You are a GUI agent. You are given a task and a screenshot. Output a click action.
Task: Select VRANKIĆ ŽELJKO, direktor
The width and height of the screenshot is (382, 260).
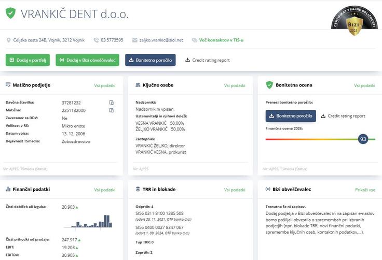point(160,146)
